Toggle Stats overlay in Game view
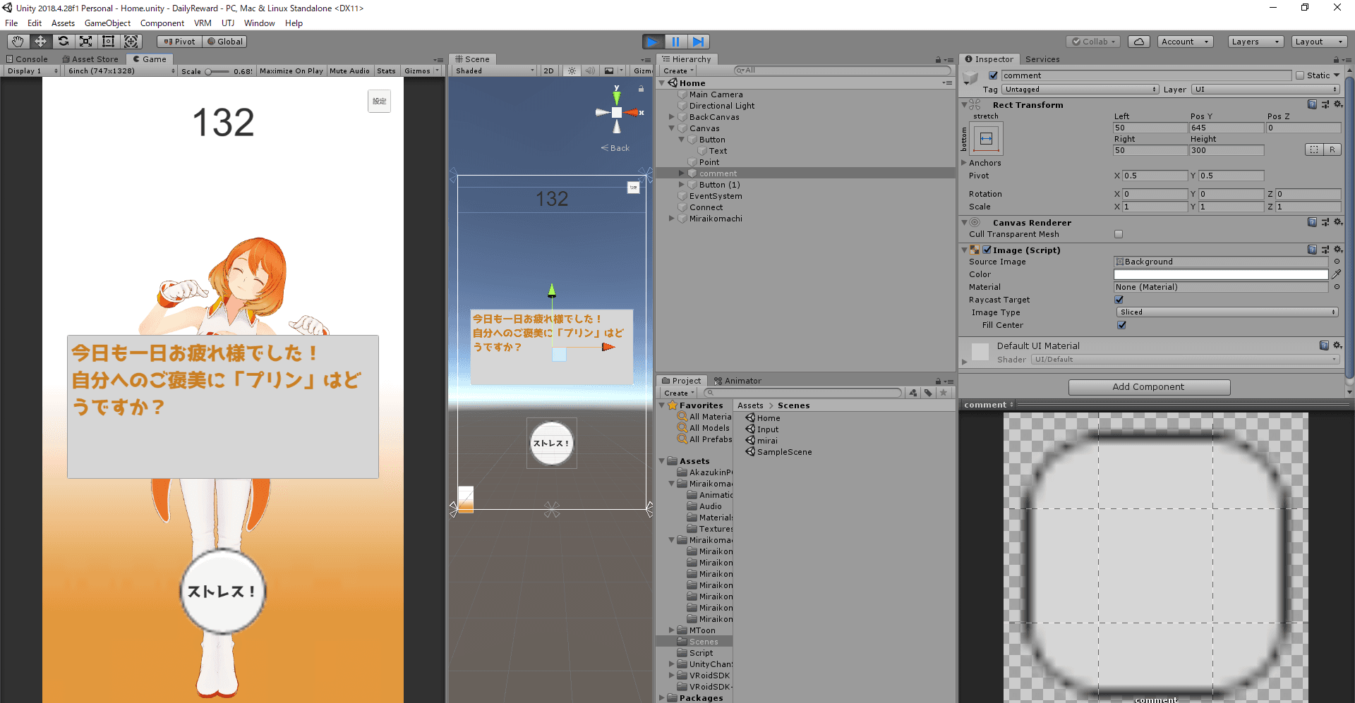Viewport: 1355px width, 703px height. (386, 71)
